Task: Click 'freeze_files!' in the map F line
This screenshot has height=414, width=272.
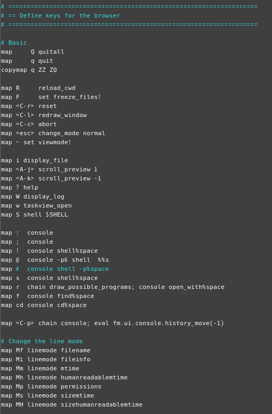Action: coord(77,97)
